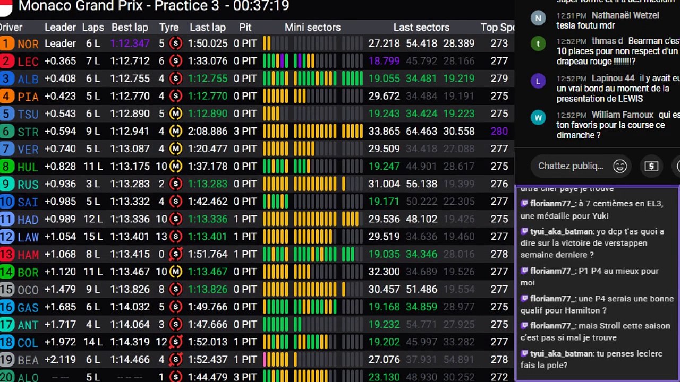Click HUL's medium tyre icon

point(176,166)
